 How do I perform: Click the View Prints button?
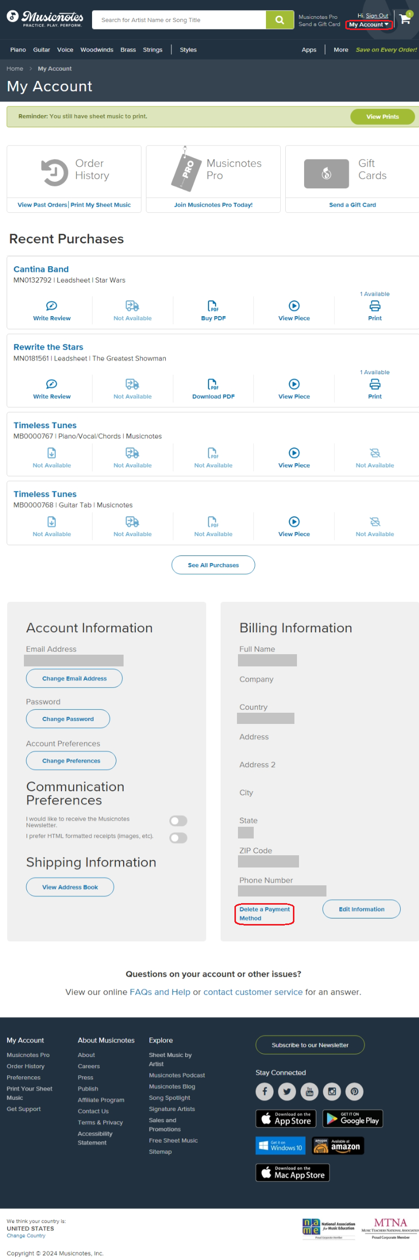[x=382, y=117]
